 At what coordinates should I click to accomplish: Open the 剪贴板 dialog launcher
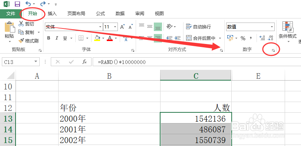40,50
